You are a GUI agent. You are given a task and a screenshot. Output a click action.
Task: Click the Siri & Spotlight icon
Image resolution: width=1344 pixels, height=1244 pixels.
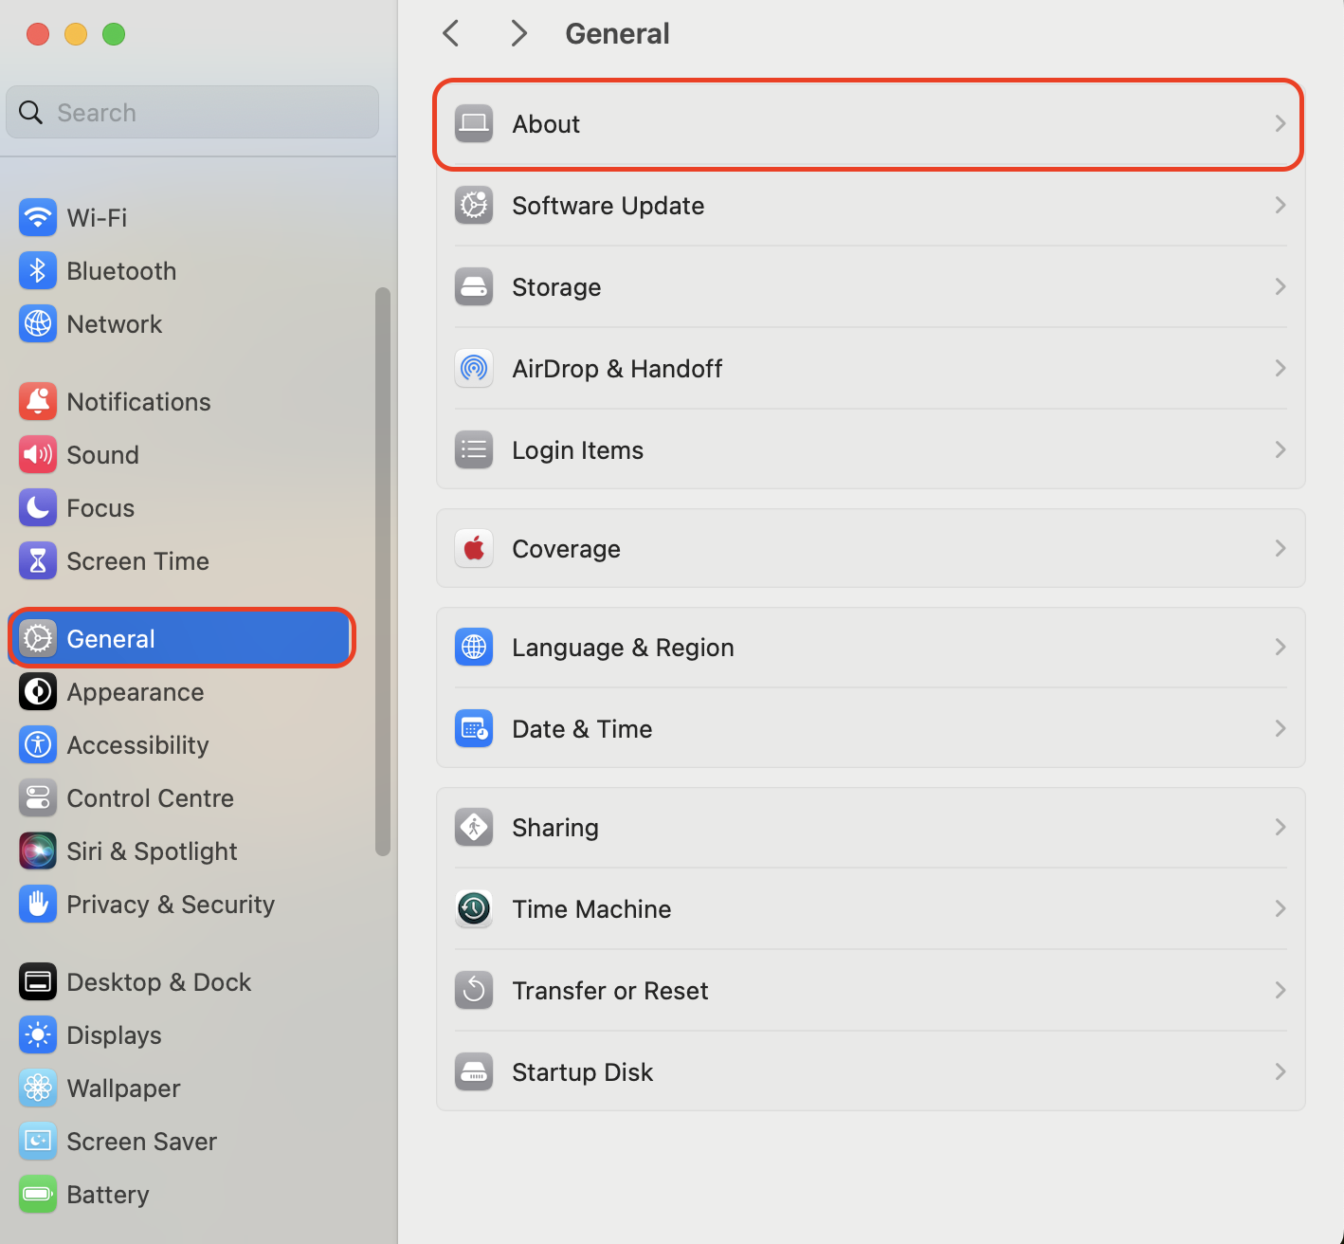[38, 851]
